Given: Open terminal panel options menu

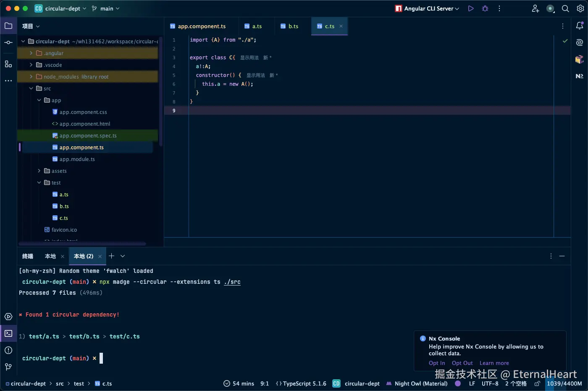Looking at the screenshot, I should (551, 256).
